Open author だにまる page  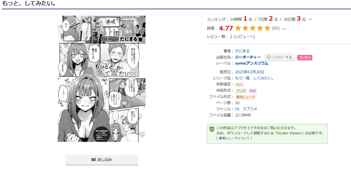(242, 51)
